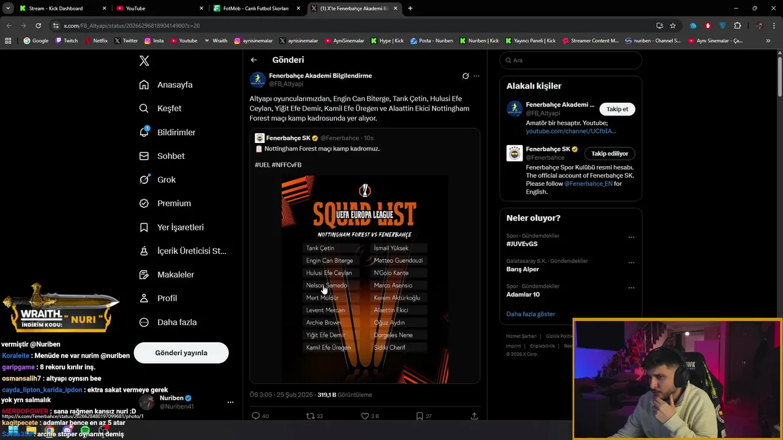Open Google bookmark

click(x=36, y=41)
